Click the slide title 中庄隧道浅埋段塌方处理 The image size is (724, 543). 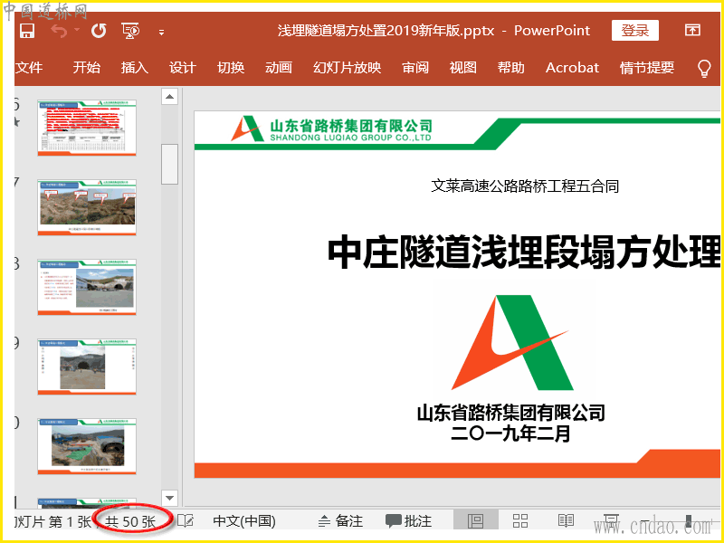click(x=524, y=252)
